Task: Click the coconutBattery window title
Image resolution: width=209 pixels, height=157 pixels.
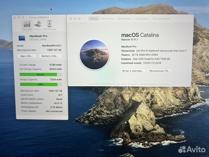Action: click(x=39, y=17)
